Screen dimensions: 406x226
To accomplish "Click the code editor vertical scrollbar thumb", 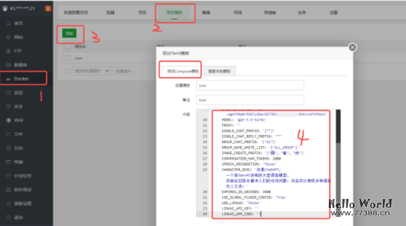I will [x=338, y=126].
